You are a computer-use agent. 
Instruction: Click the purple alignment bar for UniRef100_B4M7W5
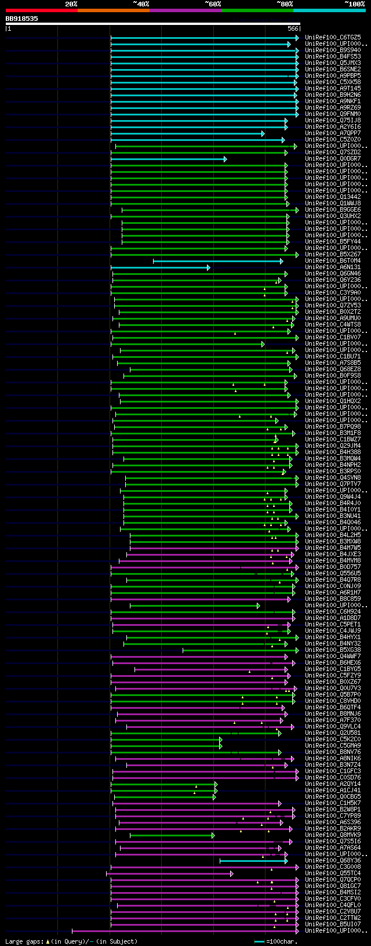coord(214,548)
